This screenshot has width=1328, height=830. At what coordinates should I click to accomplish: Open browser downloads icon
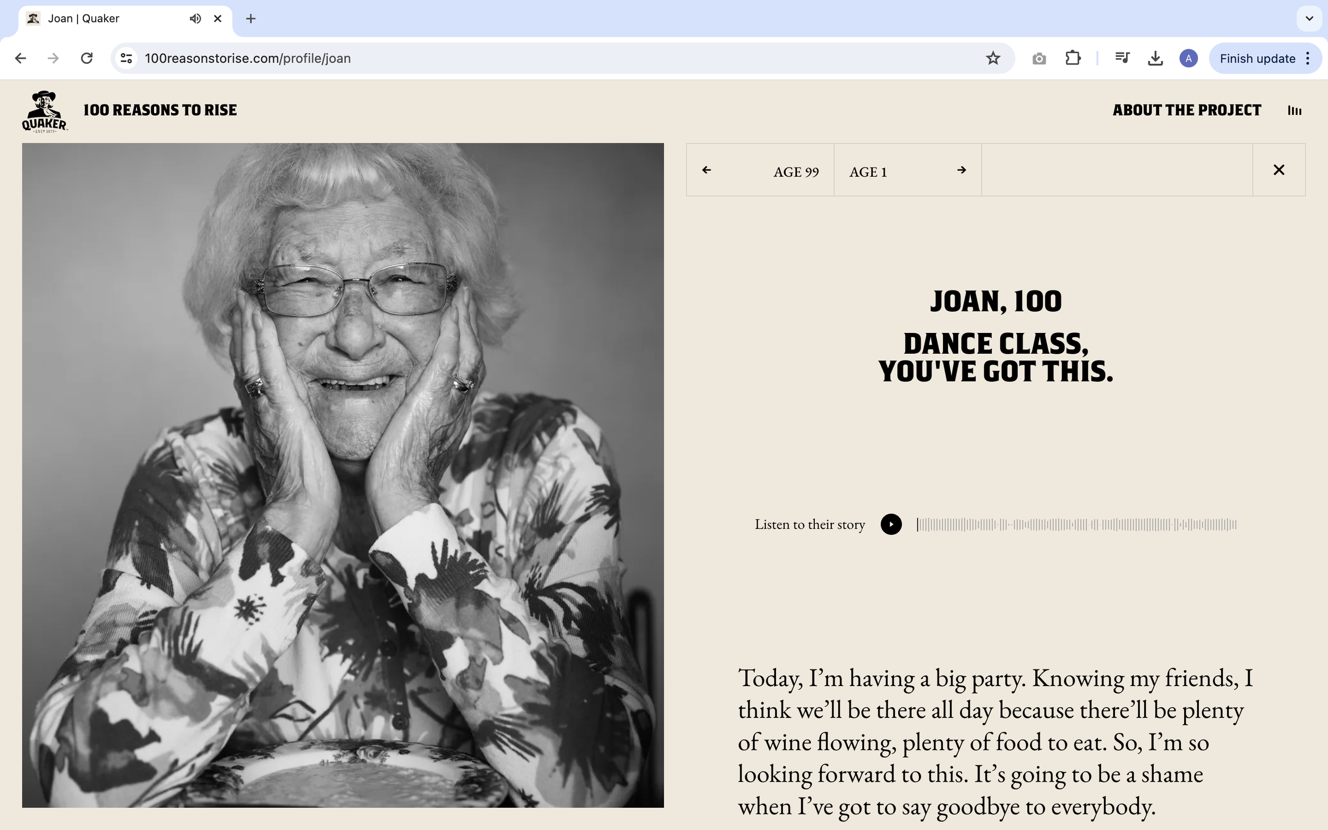[1155, 58]
